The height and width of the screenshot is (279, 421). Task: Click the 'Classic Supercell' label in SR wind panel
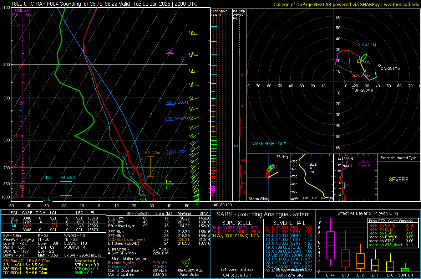[x=364, y=164]
